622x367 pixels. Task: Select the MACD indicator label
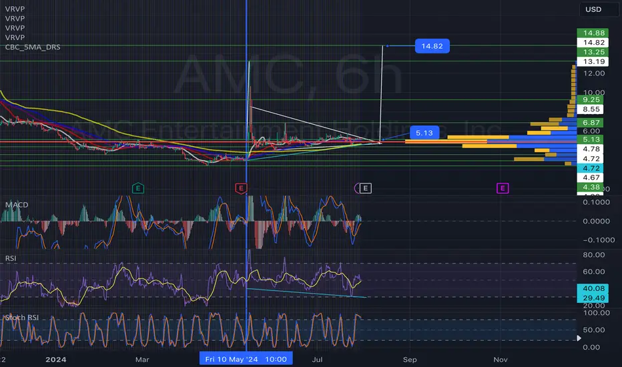[17, 205]
